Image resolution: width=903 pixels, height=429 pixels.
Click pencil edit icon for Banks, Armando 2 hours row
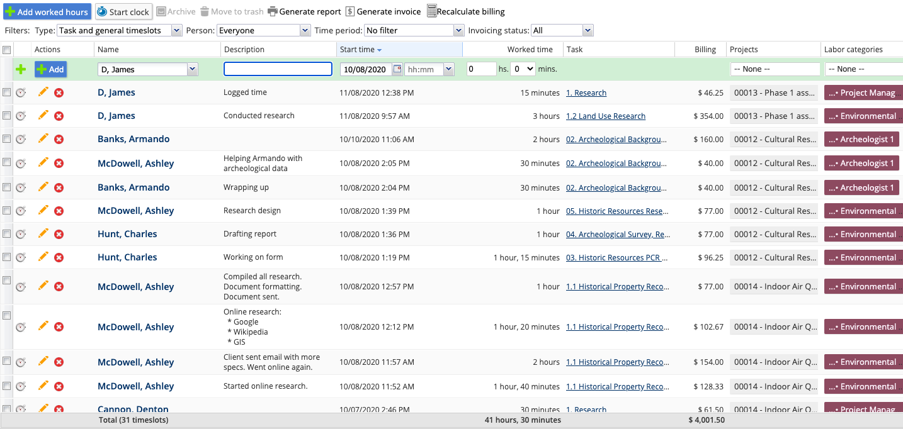click(43, 139)
